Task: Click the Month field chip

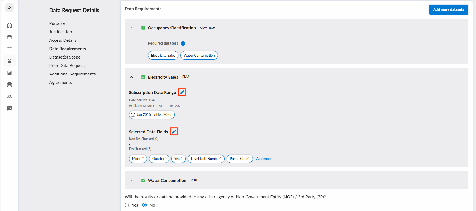Action: [x=138, y=159]
